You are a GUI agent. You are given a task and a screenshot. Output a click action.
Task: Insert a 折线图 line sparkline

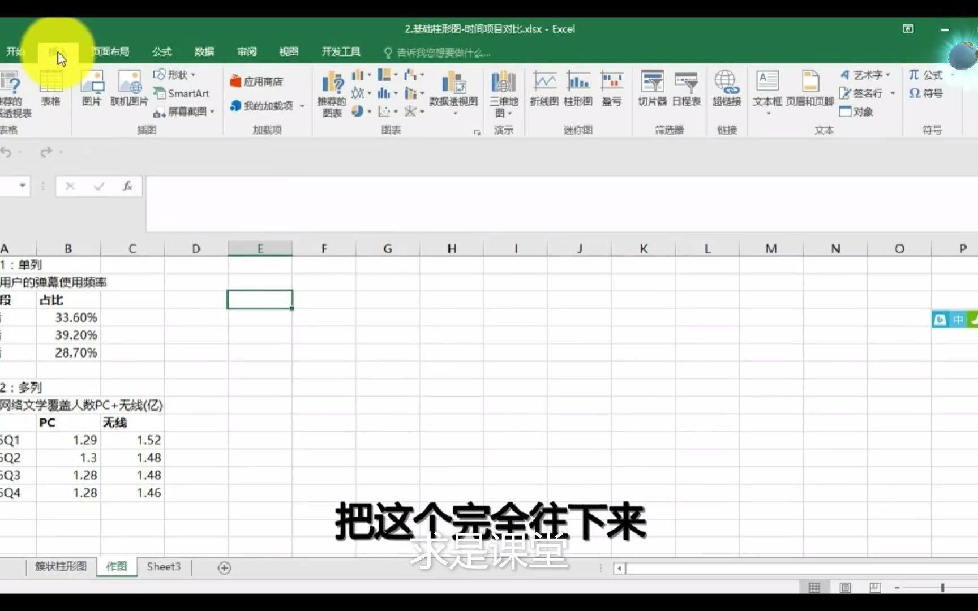[544, 88]
